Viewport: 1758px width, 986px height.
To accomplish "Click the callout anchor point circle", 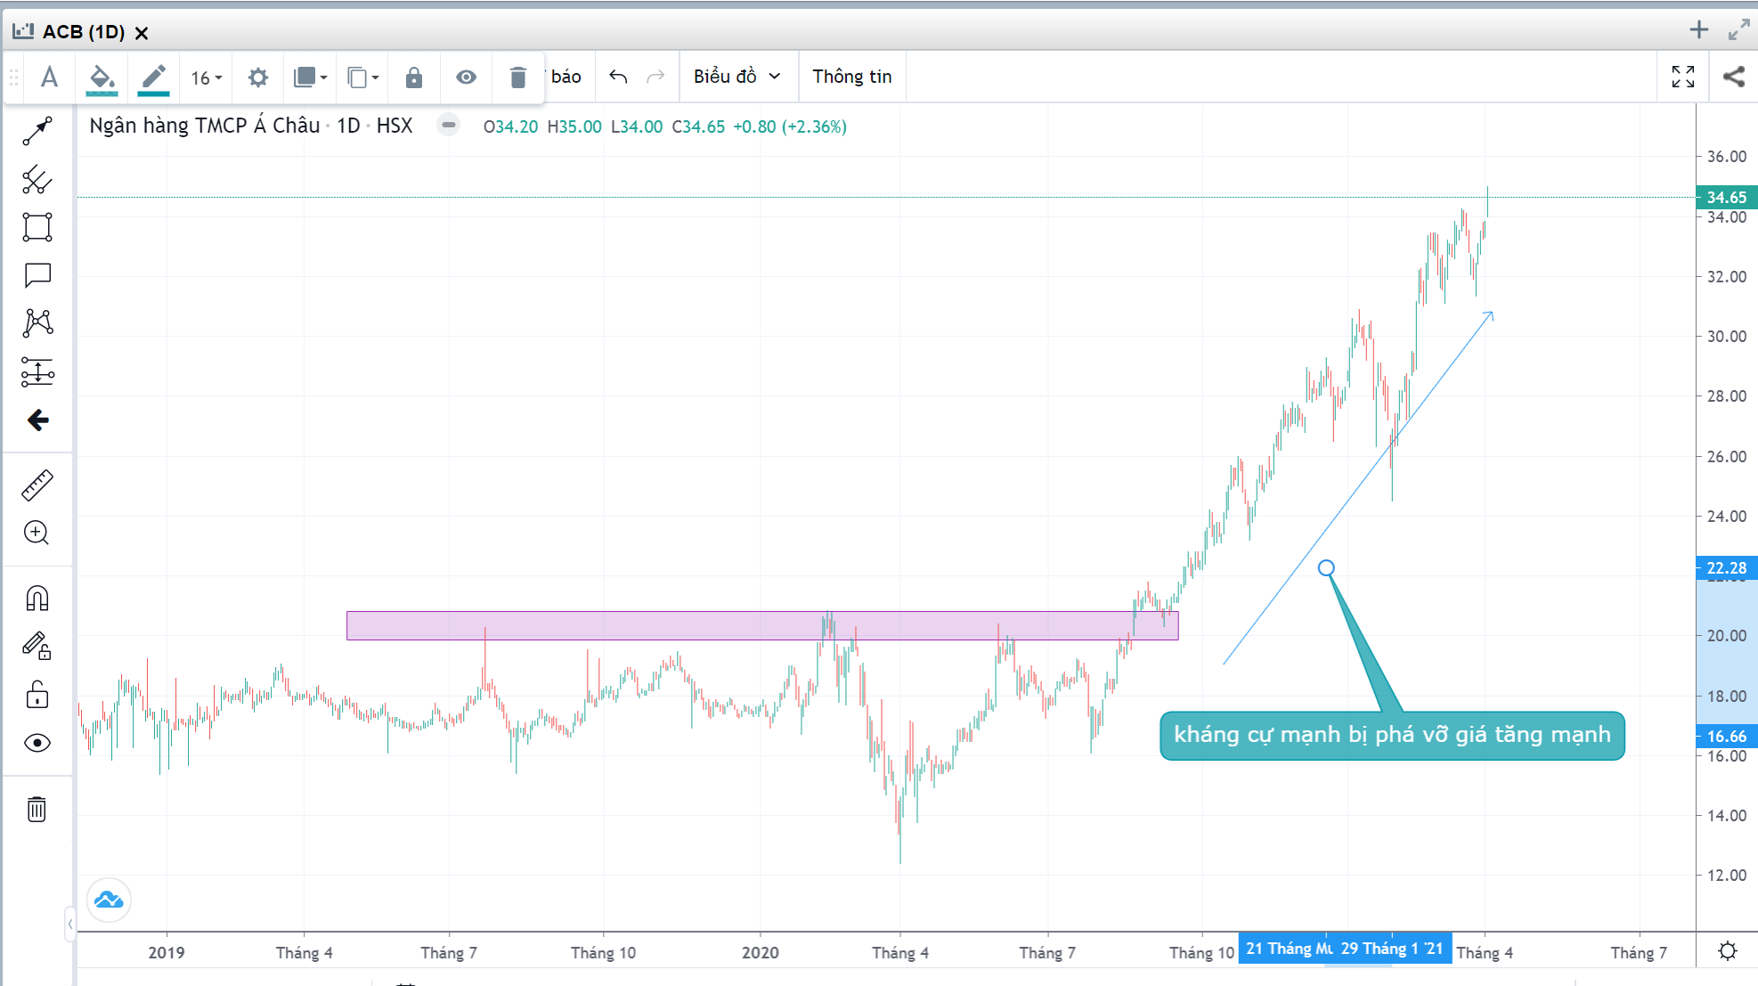I will [1326, 567].
